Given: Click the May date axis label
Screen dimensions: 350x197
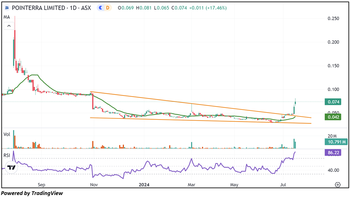Looking at the screenshot, I should (234, 185).
